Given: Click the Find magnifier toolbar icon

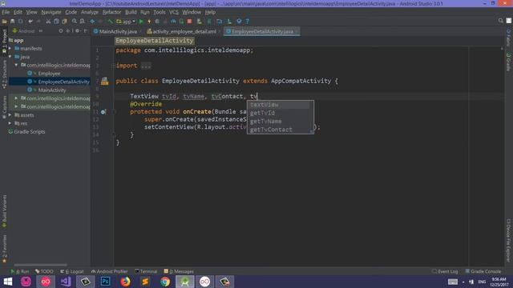Looking at the screenshot, I should (x=75, y=22).
